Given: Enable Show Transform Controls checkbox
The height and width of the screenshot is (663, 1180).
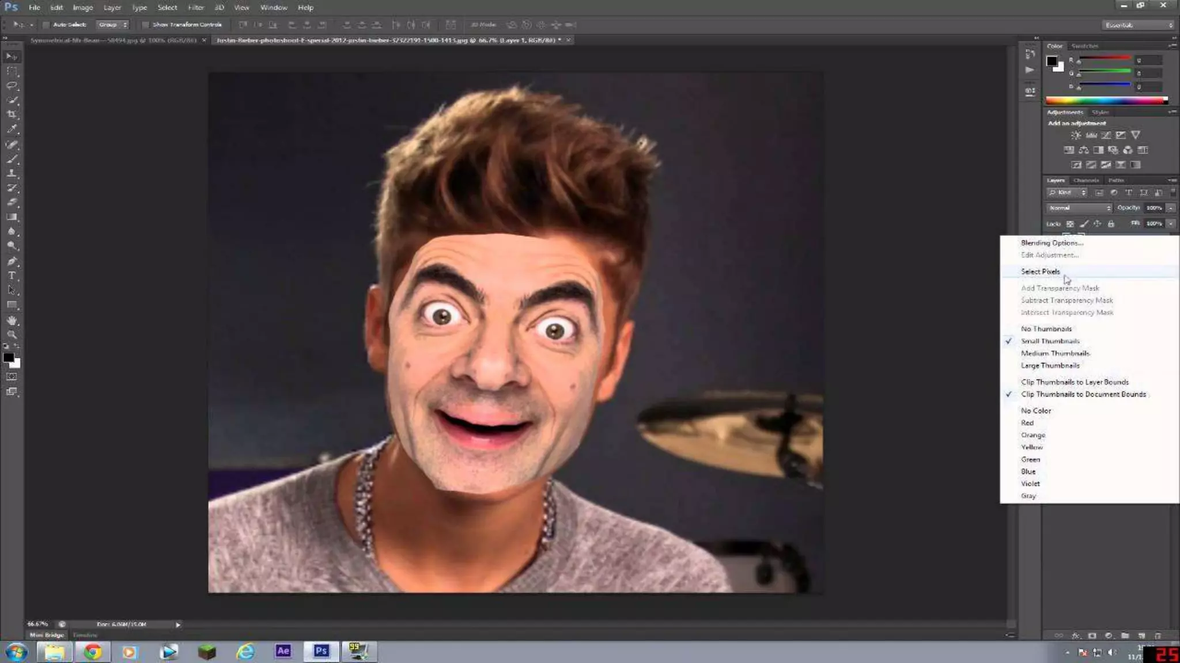Looking at the screenshot, I should tap(145, 25).
